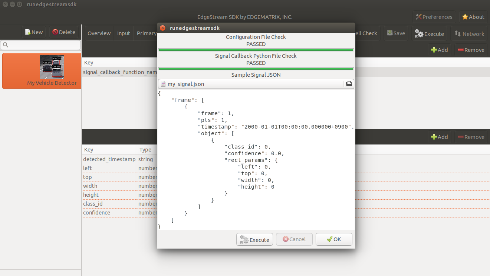Focus the application search field
490x276 pixels.
(41, 45)
